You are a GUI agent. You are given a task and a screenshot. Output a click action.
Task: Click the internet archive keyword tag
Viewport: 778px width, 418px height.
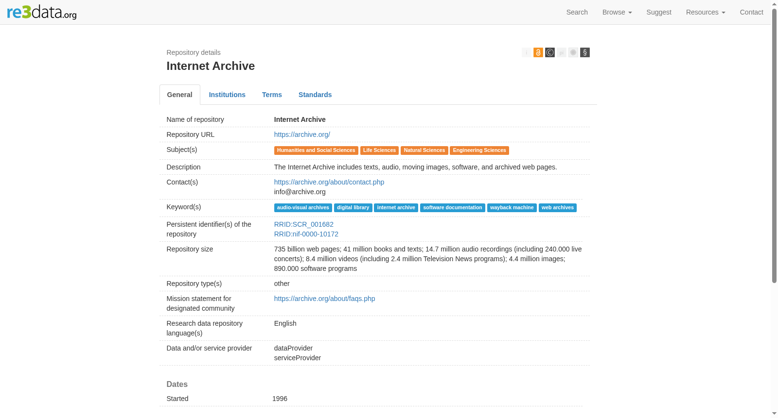coord(396,208)
